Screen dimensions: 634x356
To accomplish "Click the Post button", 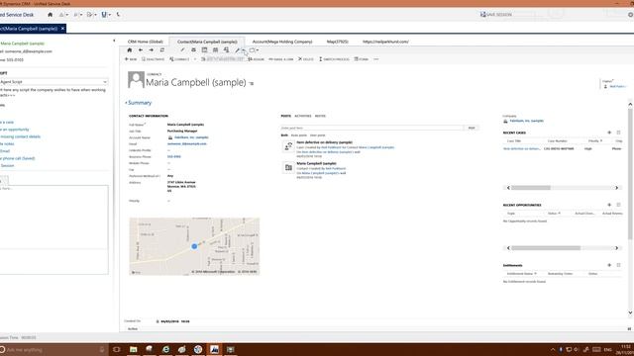I will click(x=472, y=128).
